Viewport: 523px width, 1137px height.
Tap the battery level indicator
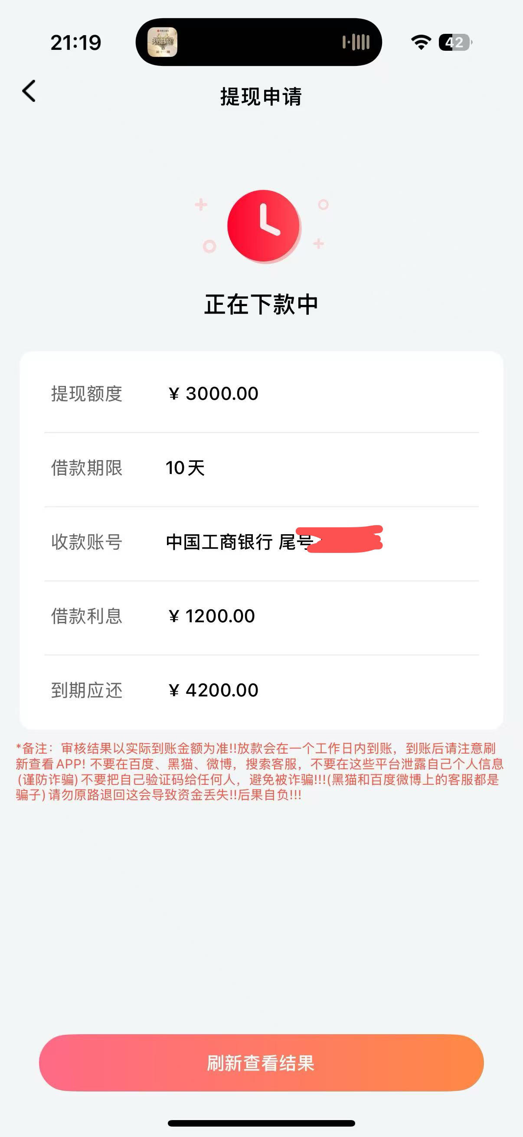click(455, 42)
